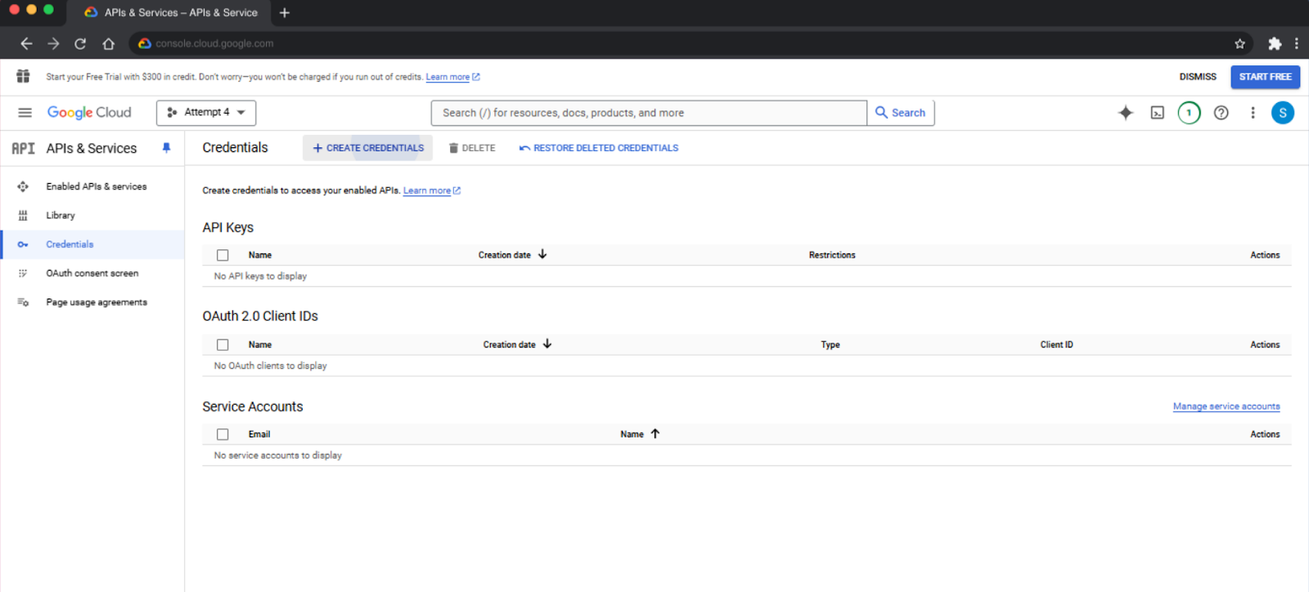Open the three-dot settings menu in the console header
The height and width of the screenshot is (592, 1309).
point(1253,113)
